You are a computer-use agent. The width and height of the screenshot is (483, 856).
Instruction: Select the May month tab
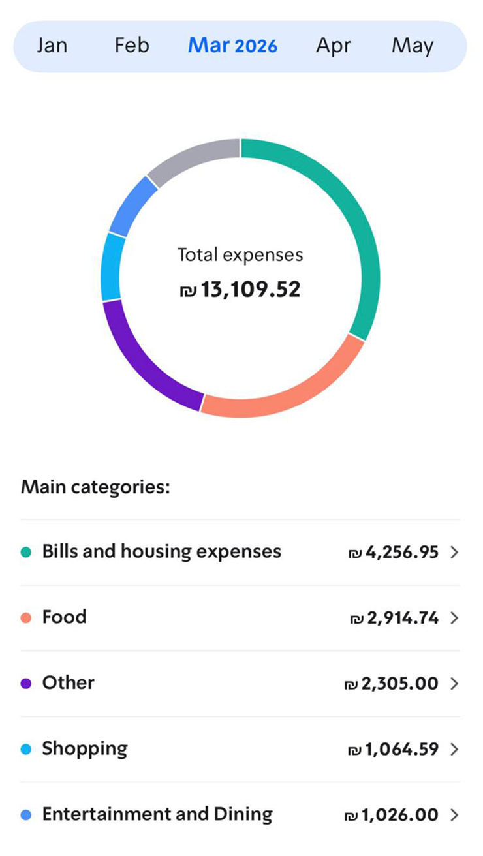coord(413,46)
